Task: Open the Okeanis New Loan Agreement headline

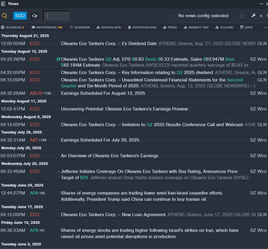Action: 113,215
